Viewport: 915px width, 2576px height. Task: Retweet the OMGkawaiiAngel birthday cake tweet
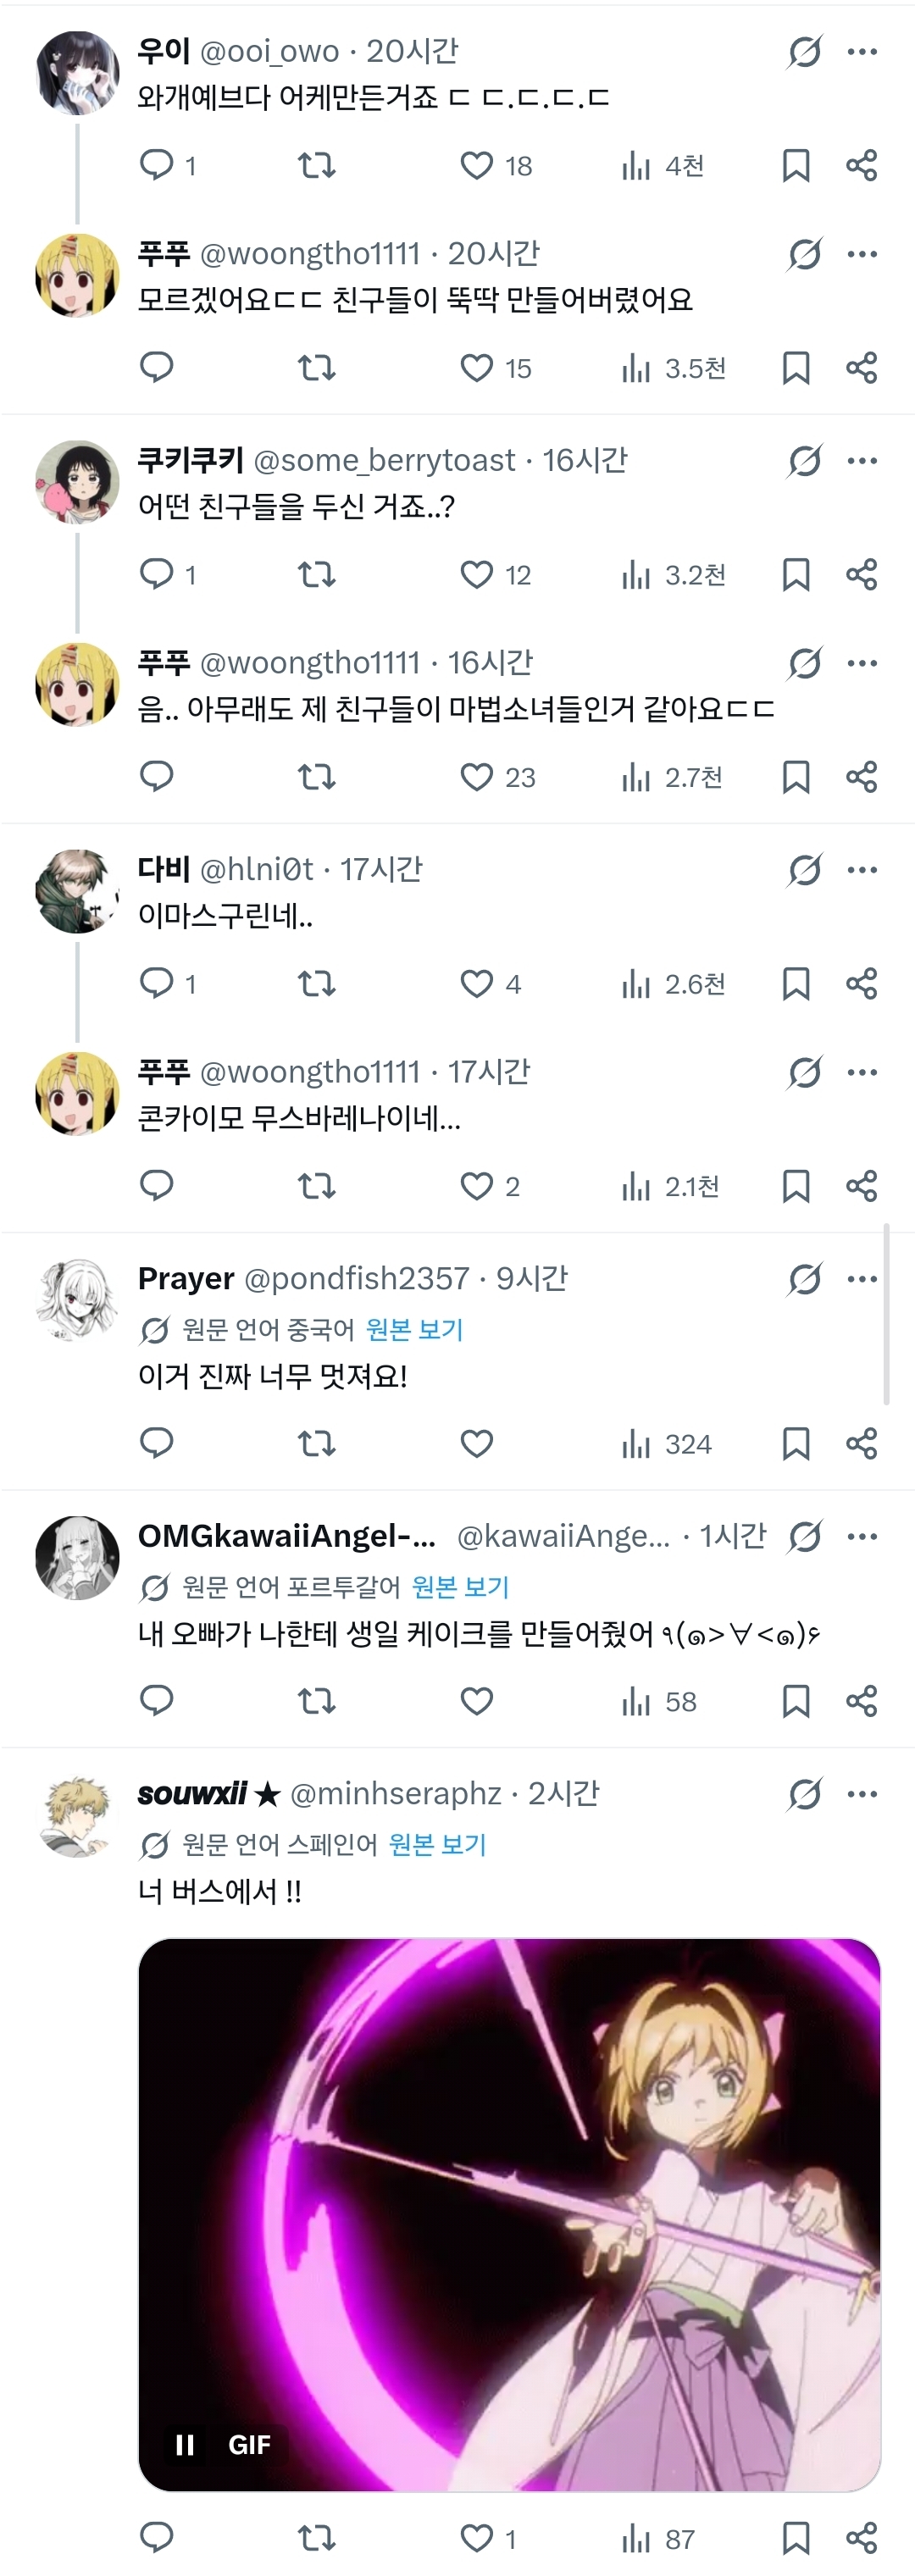coord(317,1700)
